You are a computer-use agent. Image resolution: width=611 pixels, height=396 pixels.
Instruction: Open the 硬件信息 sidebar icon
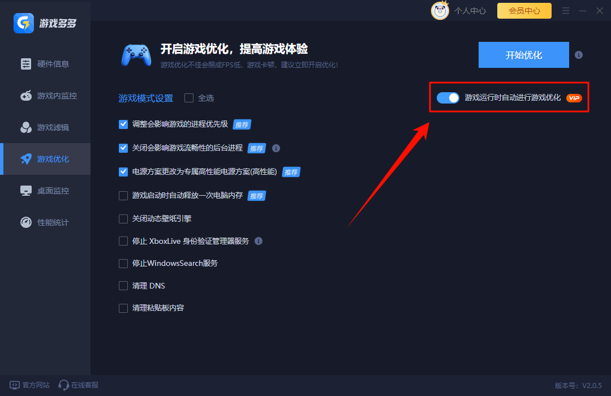[x=26, y=64]
